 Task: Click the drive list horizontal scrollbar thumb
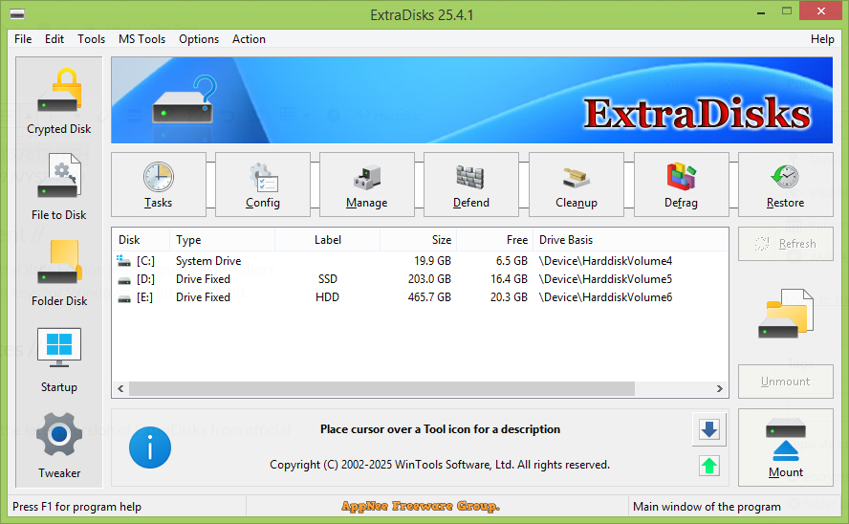tap(381, 388)
